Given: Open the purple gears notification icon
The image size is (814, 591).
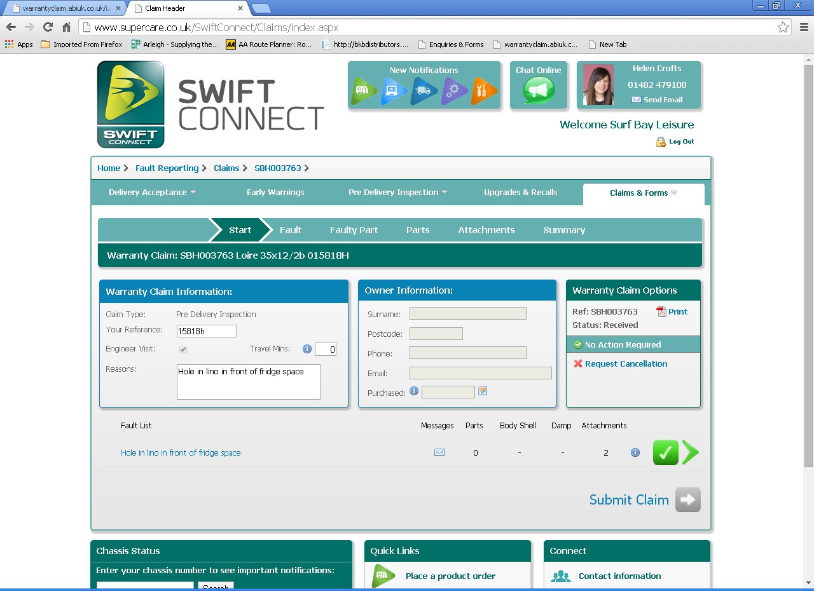Looking at the screenshot, I should click(454, 92).
